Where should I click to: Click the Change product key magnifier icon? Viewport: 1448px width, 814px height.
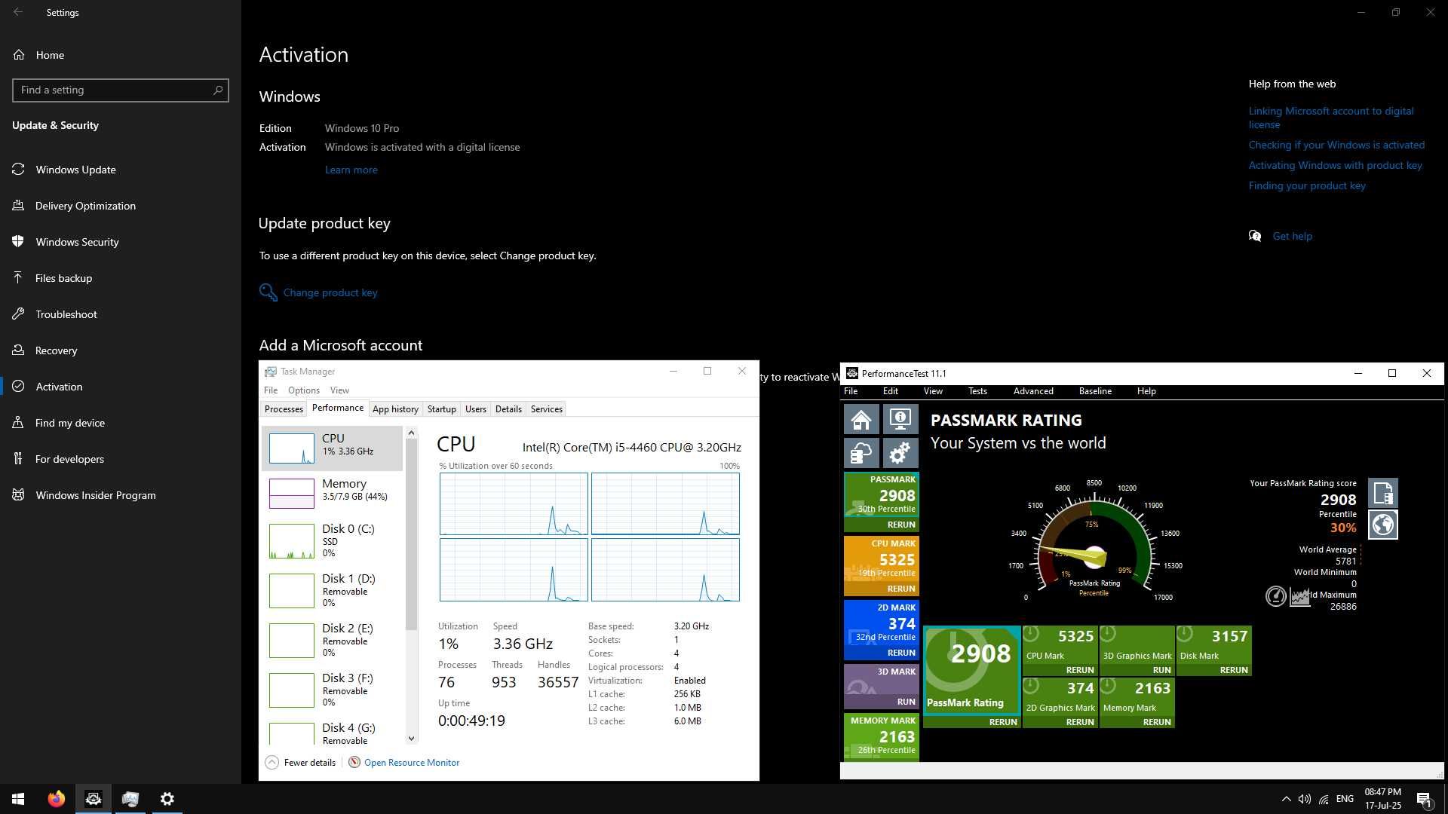click(x=268, y=292)
